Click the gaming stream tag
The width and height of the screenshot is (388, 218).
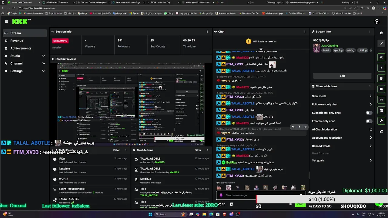click(338, 51)
